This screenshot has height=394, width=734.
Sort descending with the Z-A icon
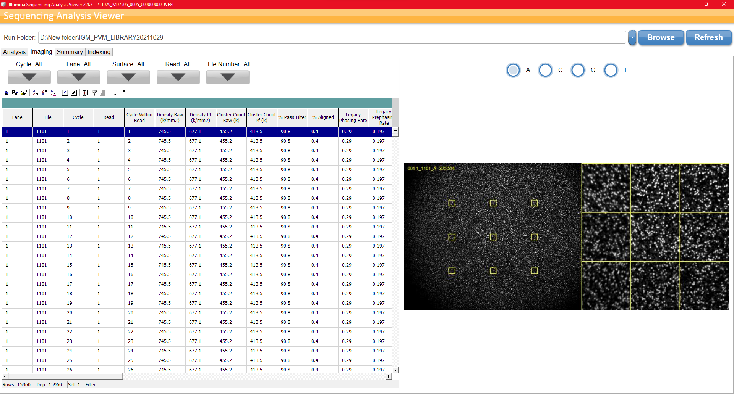click(44, 93)
